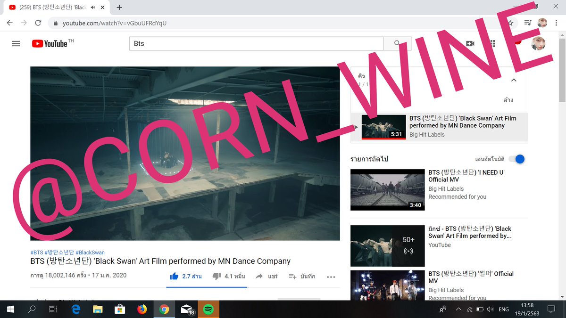Click the #방탄소년단 hashtag link
The width and height of the screenshot is (566, 318).
click(x=59, y=253)
